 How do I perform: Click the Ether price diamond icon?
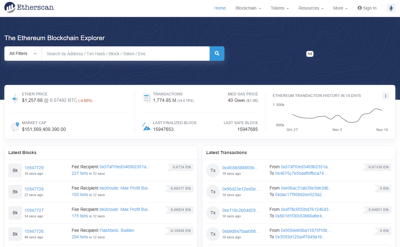pyautogui.click(x=15, y=98)
